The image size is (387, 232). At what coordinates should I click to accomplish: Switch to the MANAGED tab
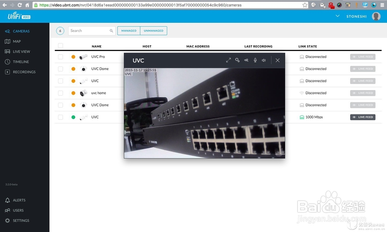pyautogui.click(x=128, y=31)
